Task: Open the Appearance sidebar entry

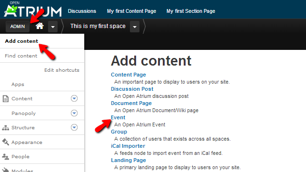Action: tap(27, 143)
